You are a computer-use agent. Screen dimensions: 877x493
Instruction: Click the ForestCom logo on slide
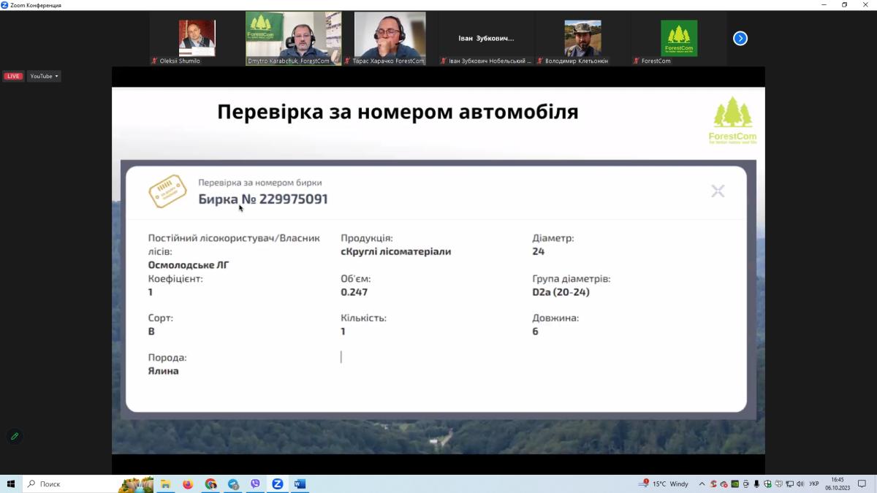[732, 121]
